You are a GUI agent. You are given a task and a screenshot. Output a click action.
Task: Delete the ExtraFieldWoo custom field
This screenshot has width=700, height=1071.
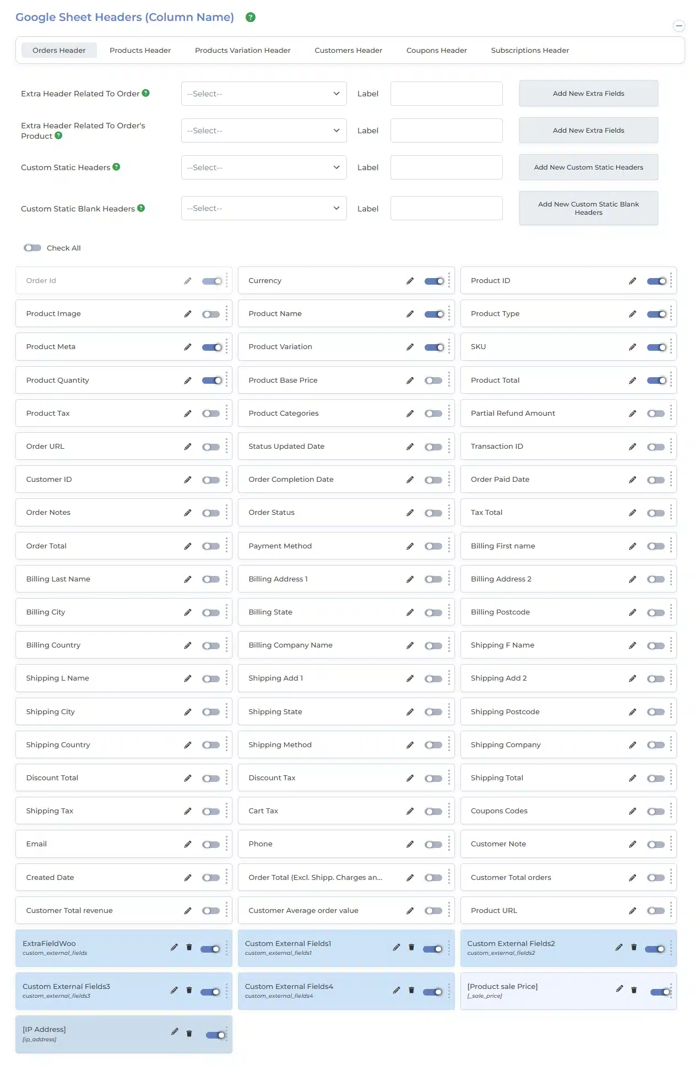tap(189, 947)
